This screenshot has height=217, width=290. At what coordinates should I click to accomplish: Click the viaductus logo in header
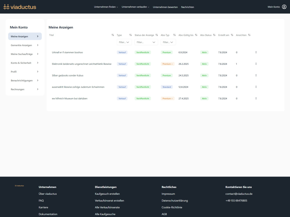coord(20,7)
